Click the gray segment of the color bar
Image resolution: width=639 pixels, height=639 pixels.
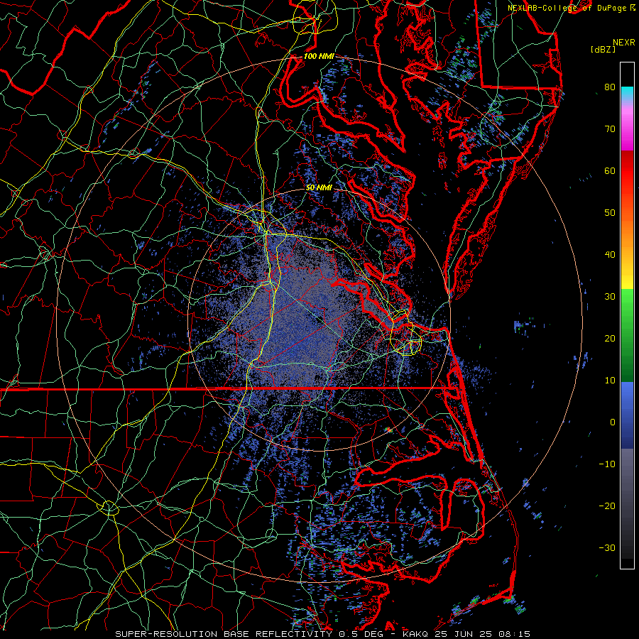click(x=627, y=503)
